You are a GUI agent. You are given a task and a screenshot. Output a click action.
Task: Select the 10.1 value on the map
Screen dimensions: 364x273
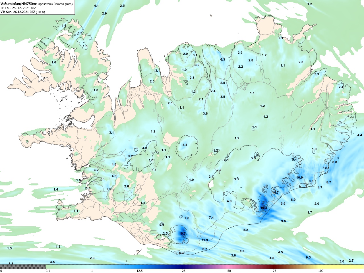(x=326, y=168)
